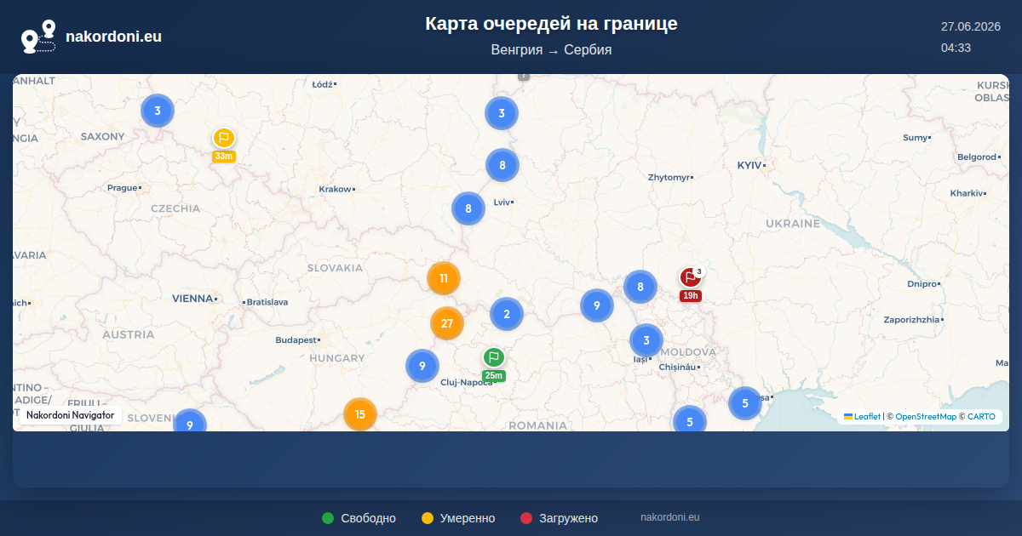1022x536 pixels.
Task: Click the Chișinău city label
Action: point(679,367)
